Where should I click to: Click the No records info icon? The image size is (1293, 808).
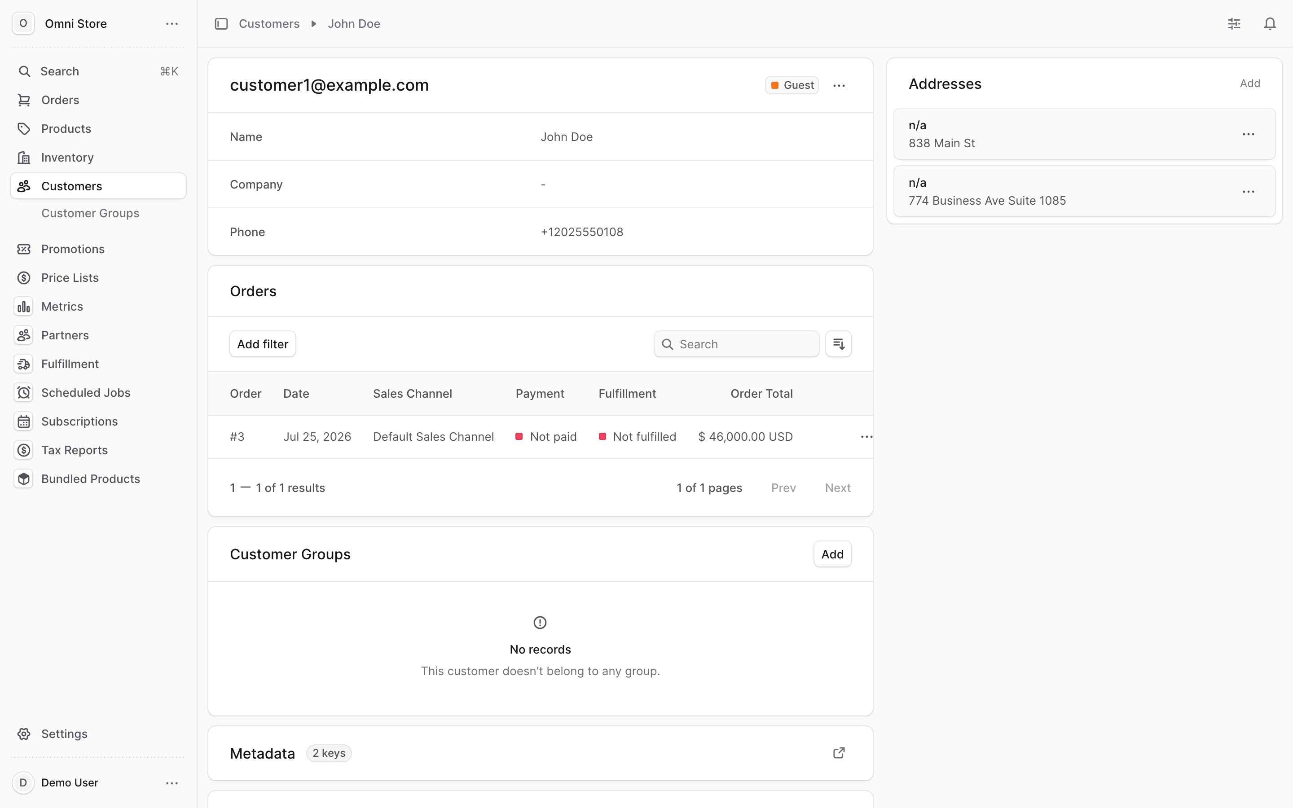[540, 623]
